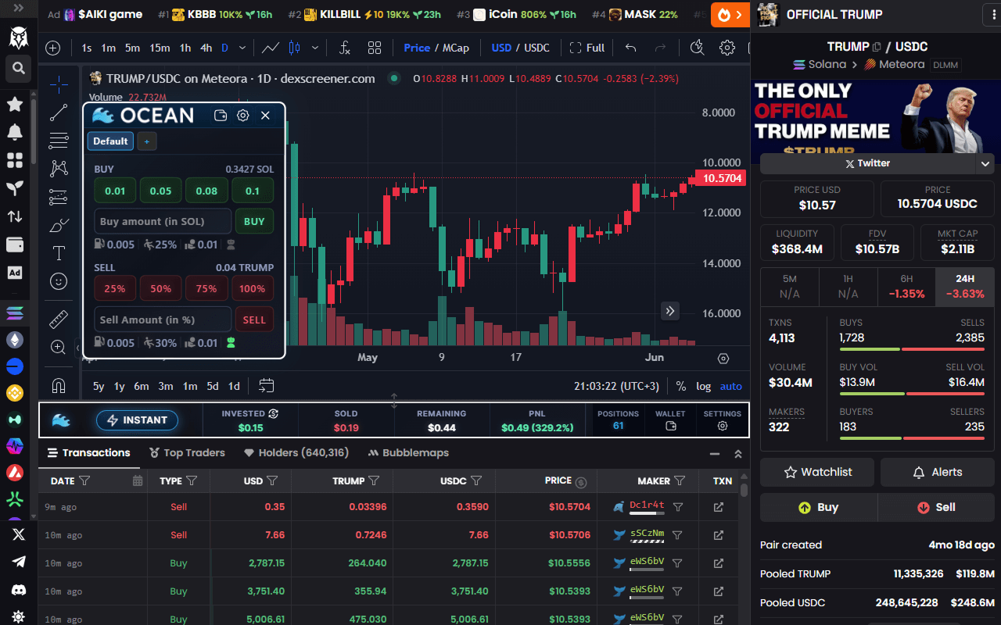Open the multicharts grid icon in sidebar
This screenshot has height=625, width=1001.
15,160
